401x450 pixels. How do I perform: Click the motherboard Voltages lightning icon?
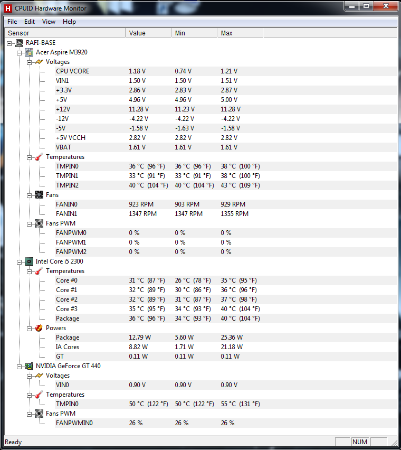(39, 62)
